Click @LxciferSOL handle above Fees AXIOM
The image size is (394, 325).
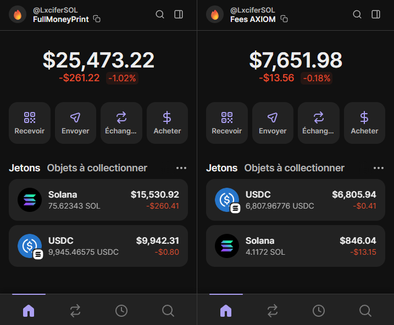point(253,10)
